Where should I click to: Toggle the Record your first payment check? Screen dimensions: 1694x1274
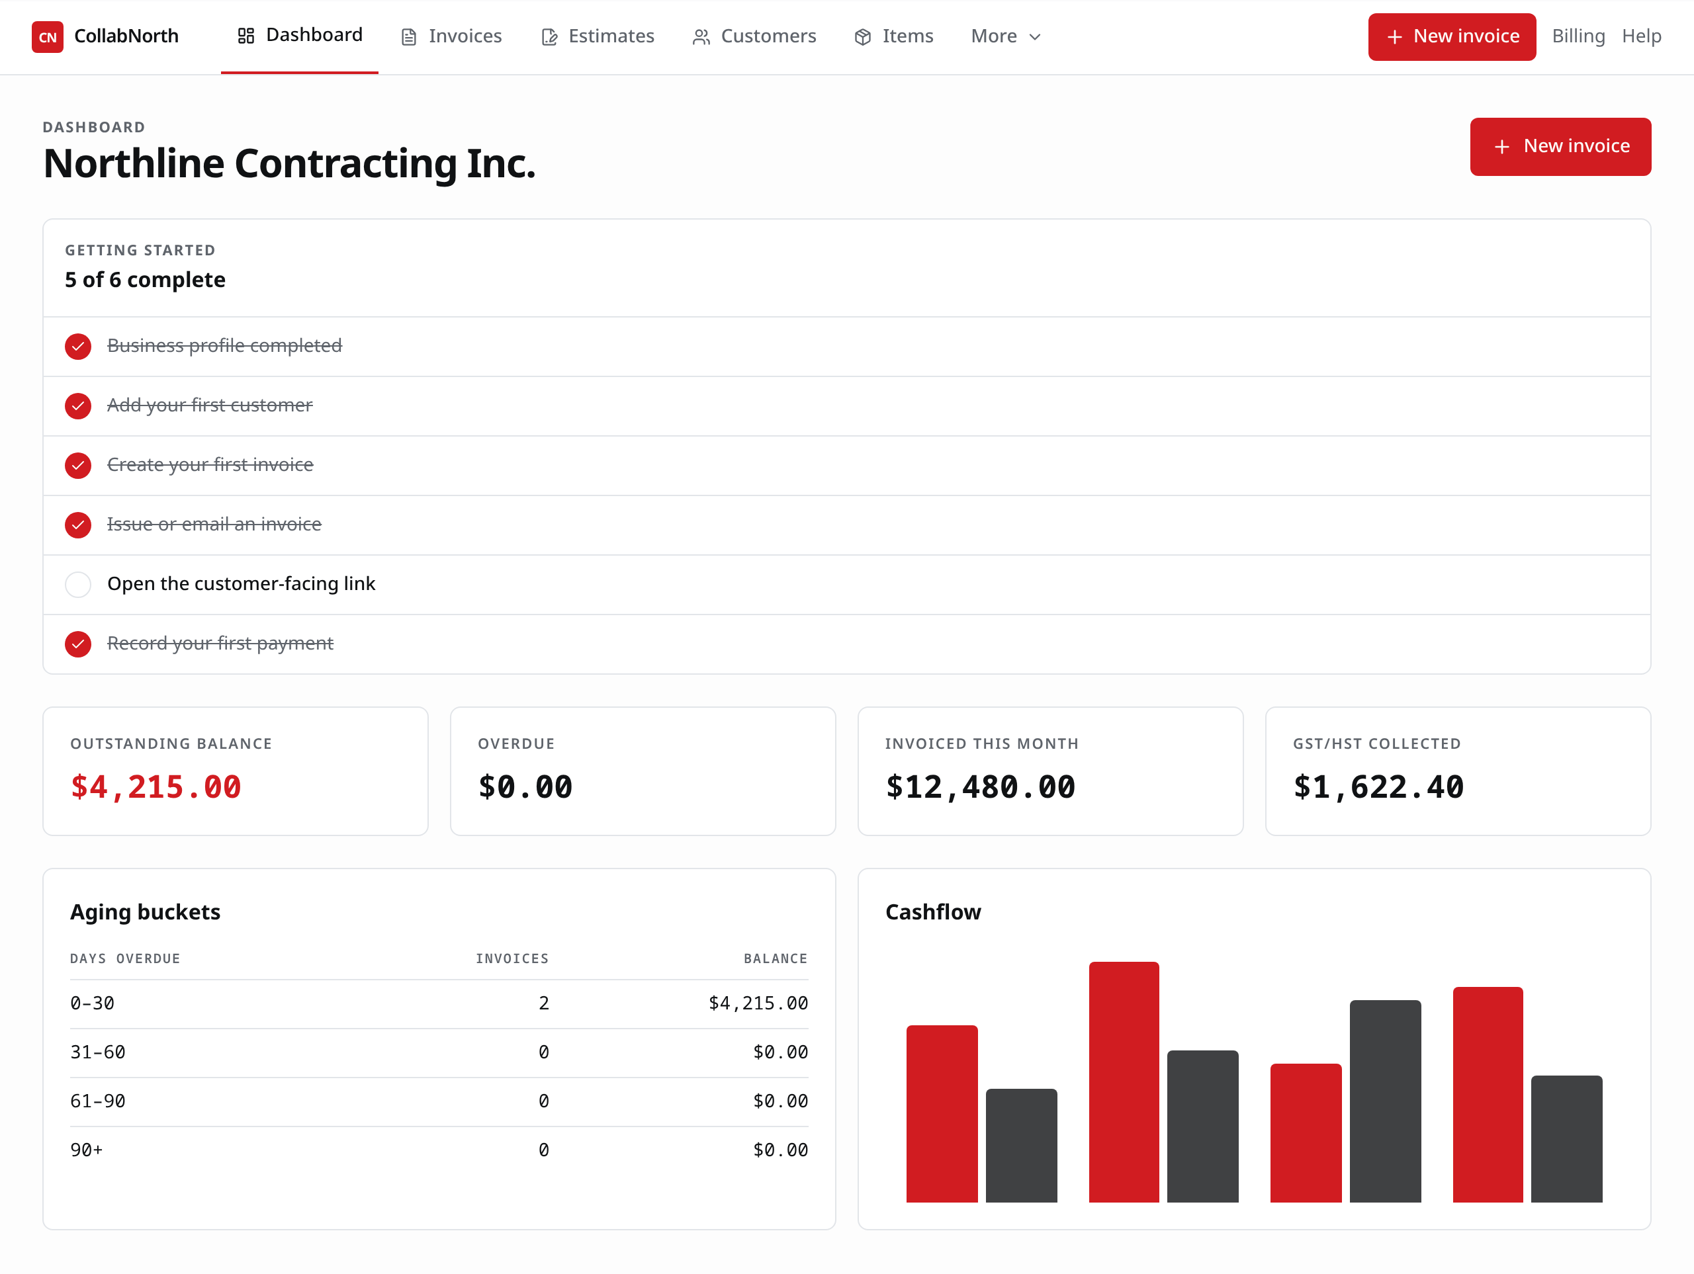coord(78,644)
